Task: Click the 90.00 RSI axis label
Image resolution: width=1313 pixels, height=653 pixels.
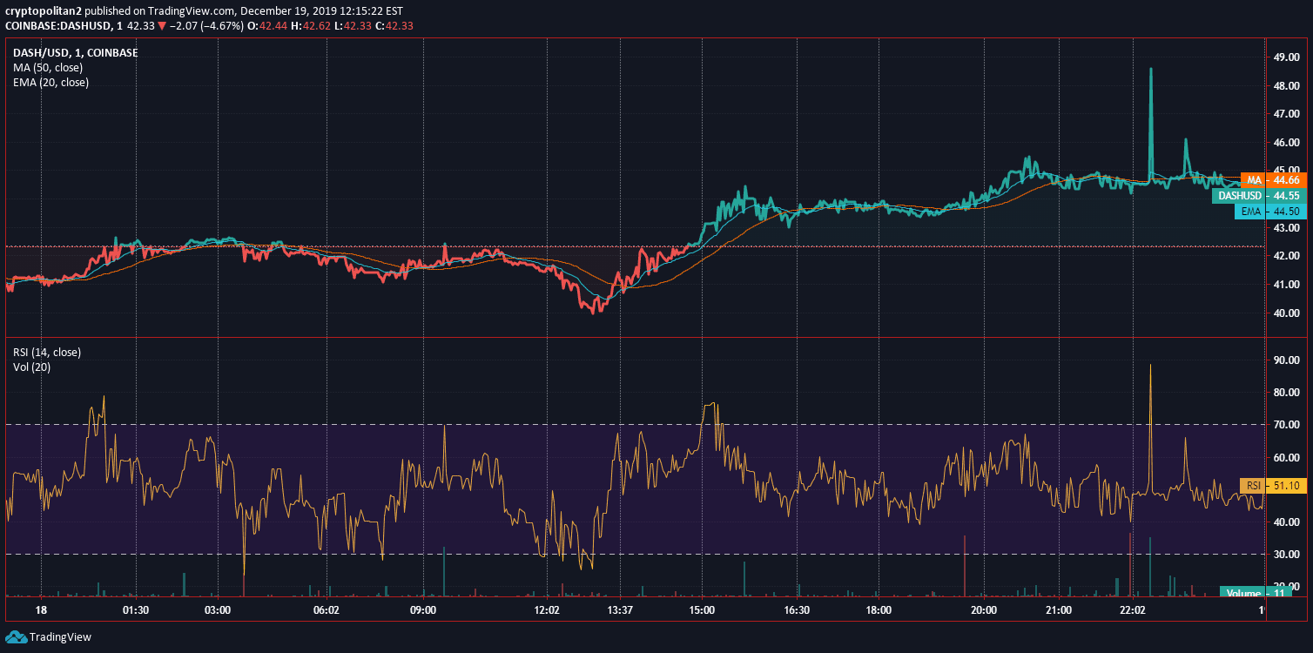Action: 1287,360
